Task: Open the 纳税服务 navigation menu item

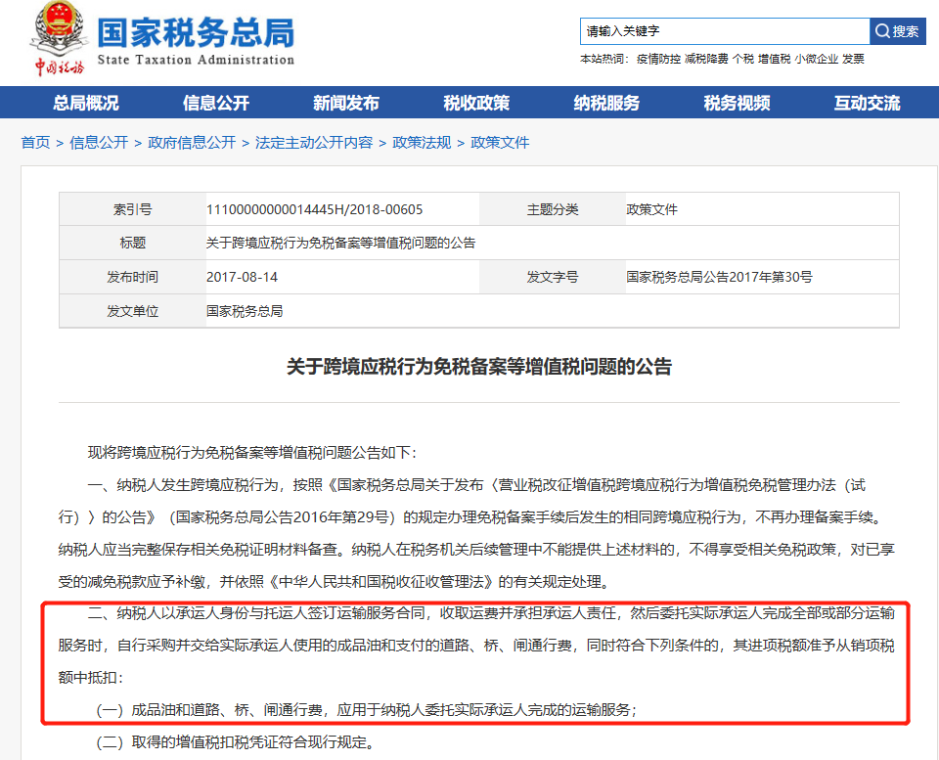Action: click(x=606, y=103)
